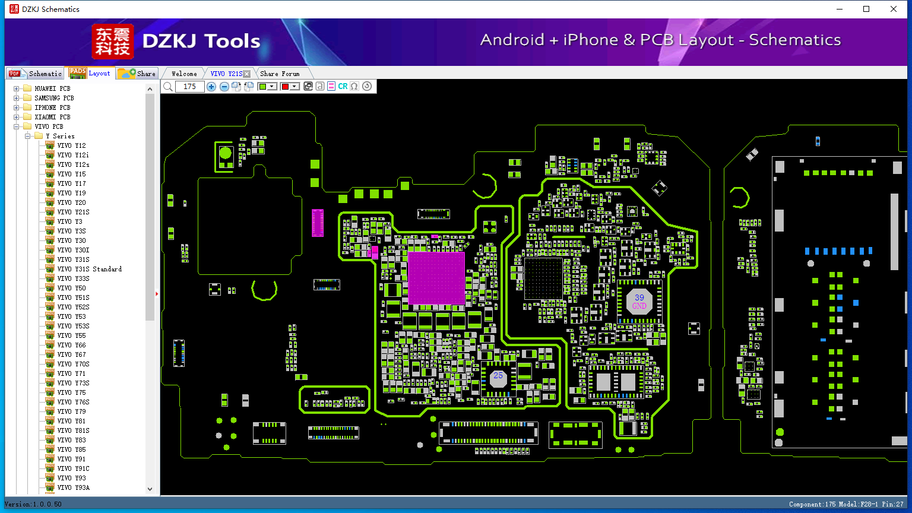
Task: Close the VIVO Y21S tab
Action: (247, 74)
